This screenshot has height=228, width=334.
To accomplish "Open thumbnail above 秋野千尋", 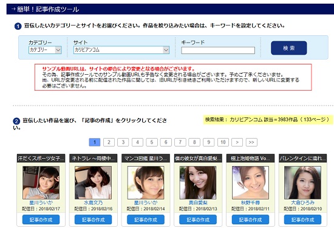I will click(x=250, y=182).
